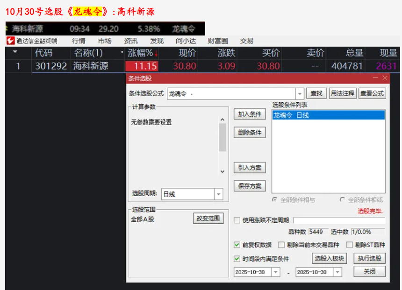Image resolution: width=402 pixels, height=290 pixels.
Task: Open the 交易 menu
Action: coord(246,41)
